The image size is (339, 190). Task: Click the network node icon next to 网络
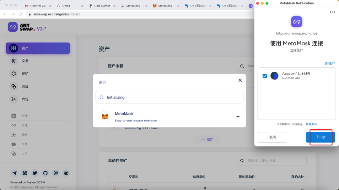pyautogui.click(x=13, y=135)
